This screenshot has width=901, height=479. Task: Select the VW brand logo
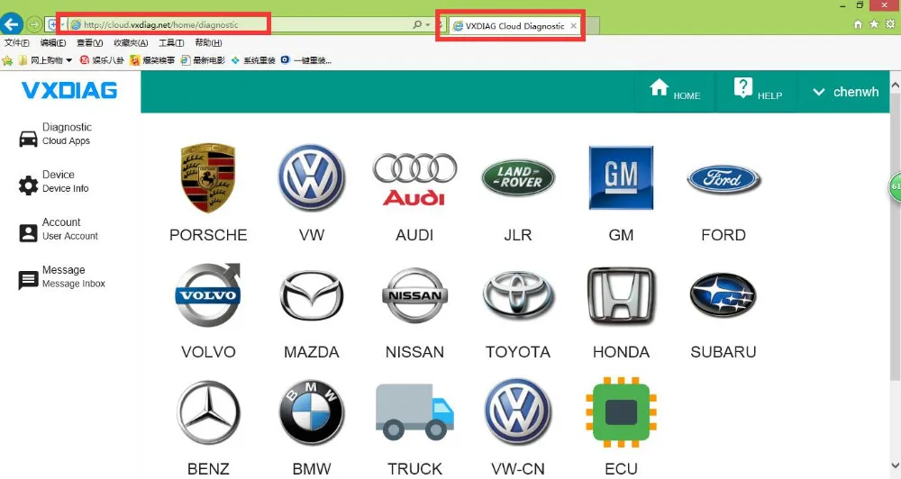[x=312, y=178]
